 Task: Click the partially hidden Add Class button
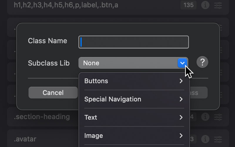click(x=199, y=93)
